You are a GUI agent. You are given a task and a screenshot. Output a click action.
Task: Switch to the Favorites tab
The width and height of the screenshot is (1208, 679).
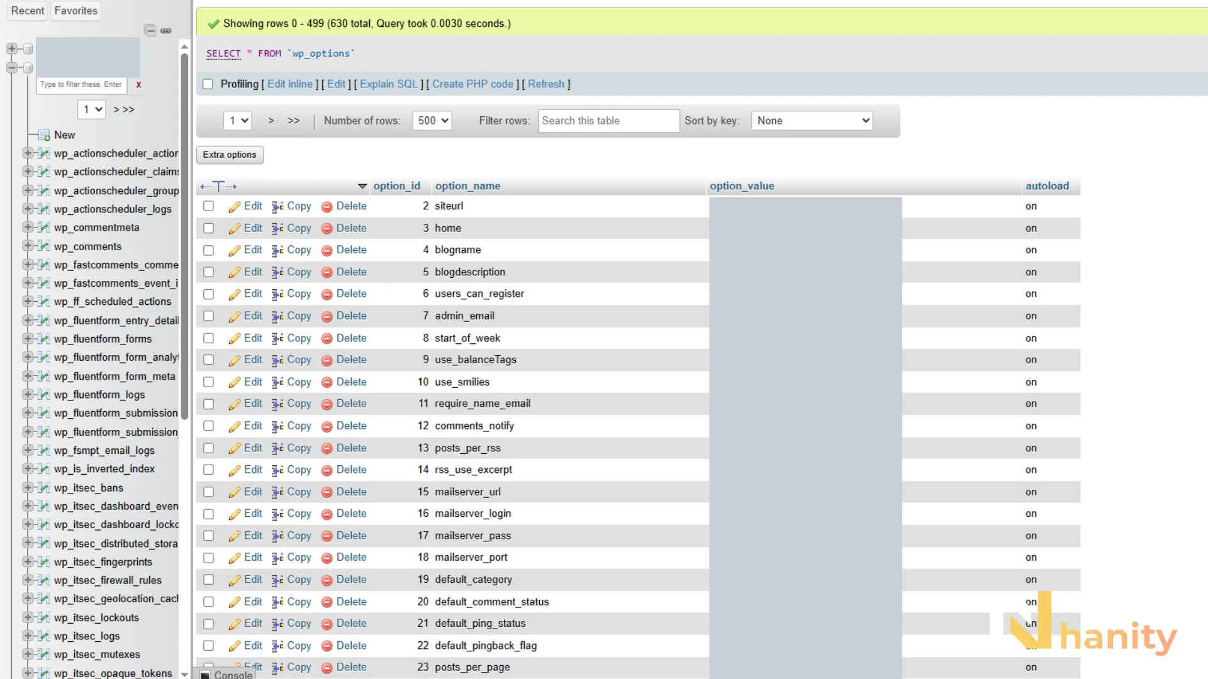(75, 11)
